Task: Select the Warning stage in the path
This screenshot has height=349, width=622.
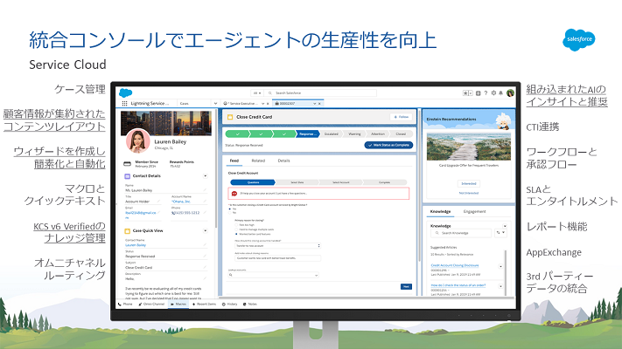Action: [x=354, y=134]
